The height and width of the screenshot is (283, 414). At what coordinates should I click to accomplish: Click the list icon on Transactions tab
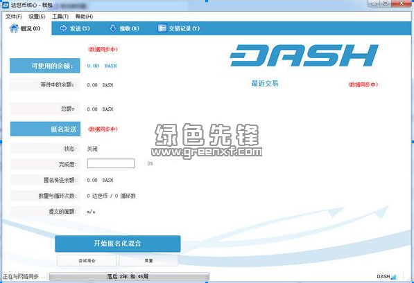(x=162, y=28)
